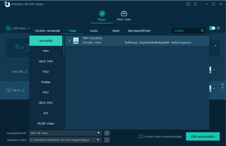Click the Speichern unter path field
The width and height of the screenshot is (226, 146).
pos(62,140)
